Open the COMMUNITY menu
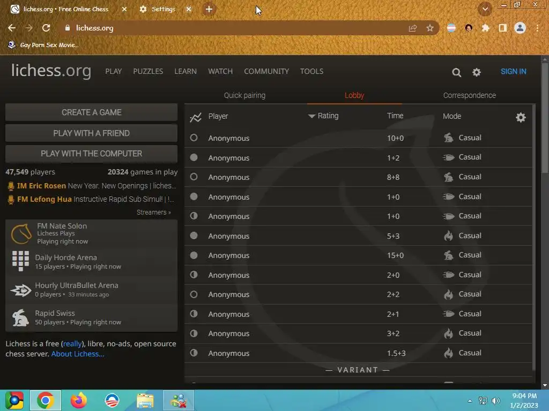 click(266, 71)
